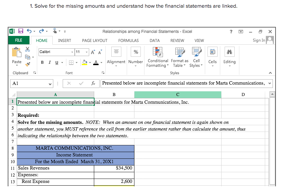
Task: Open Cell Styles gallery
Action: click(196, 57)
